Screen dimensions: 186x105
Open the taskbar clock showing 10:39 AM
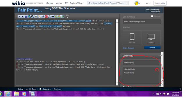[175, 94]
